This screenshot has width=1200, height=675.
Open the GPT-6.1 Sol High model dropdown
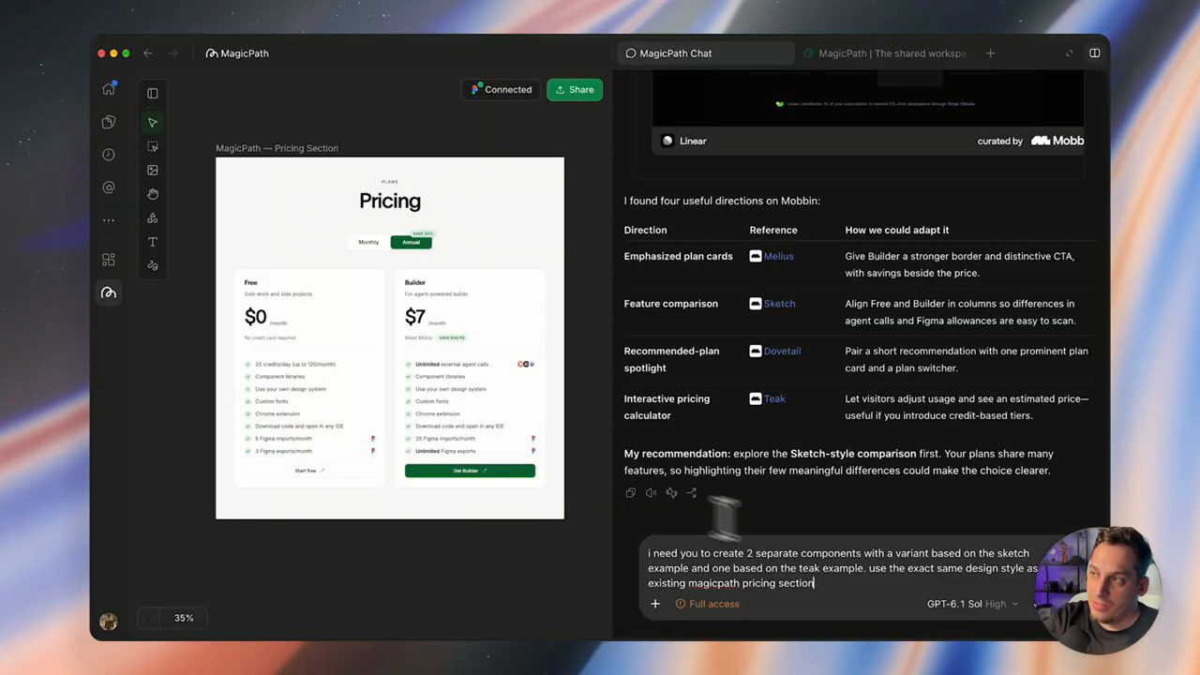972,604
